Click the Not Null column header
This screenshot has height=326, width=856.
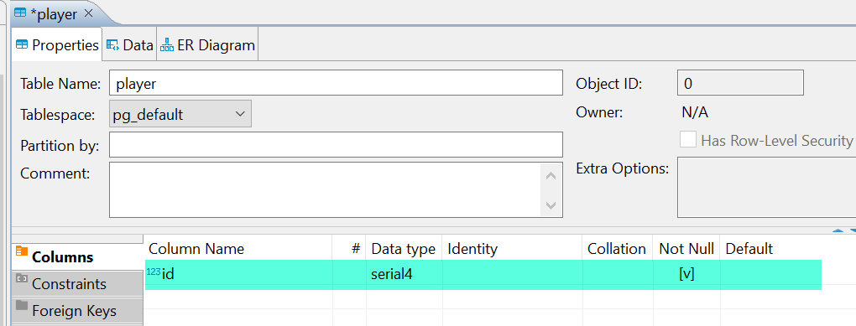click(x=686, y=249)
